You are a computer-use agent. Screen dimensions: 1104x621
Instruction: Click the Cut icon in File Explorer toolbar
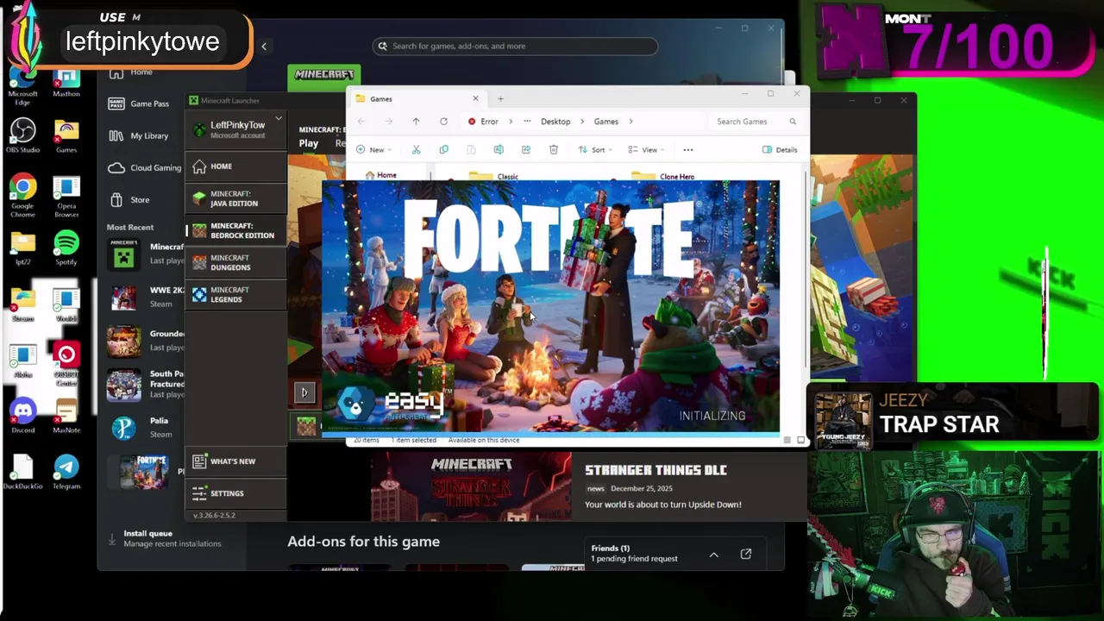tap(416, 149)
